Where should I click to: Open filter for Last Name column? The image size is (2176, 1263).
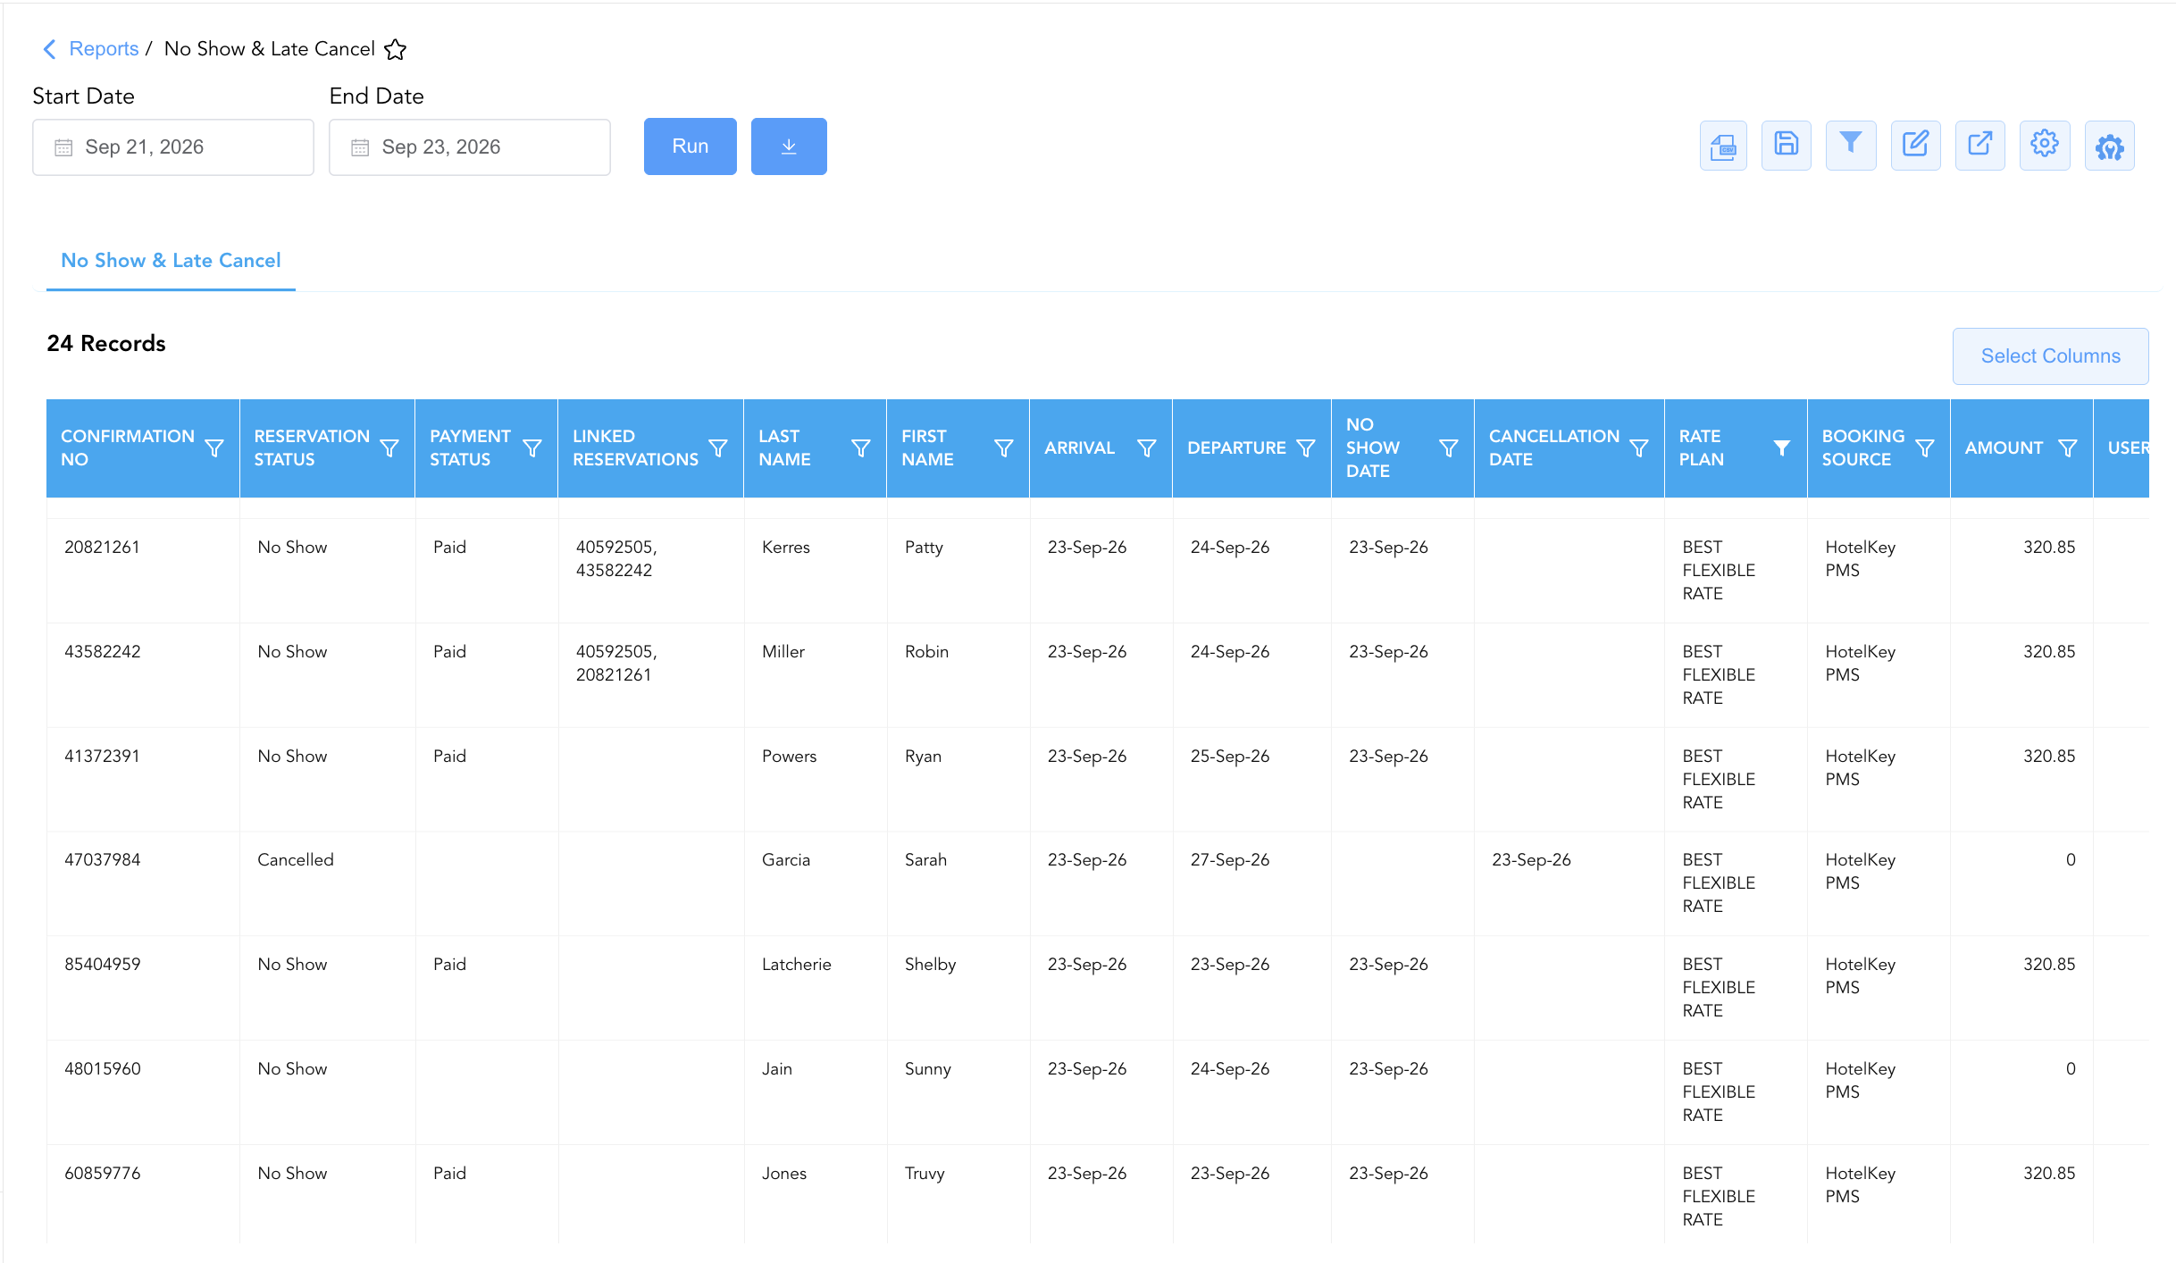coord(861,447)
